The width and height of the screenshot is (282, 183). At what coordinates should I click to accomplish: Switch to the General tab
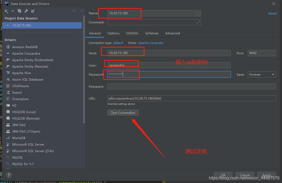click(95, 33)
